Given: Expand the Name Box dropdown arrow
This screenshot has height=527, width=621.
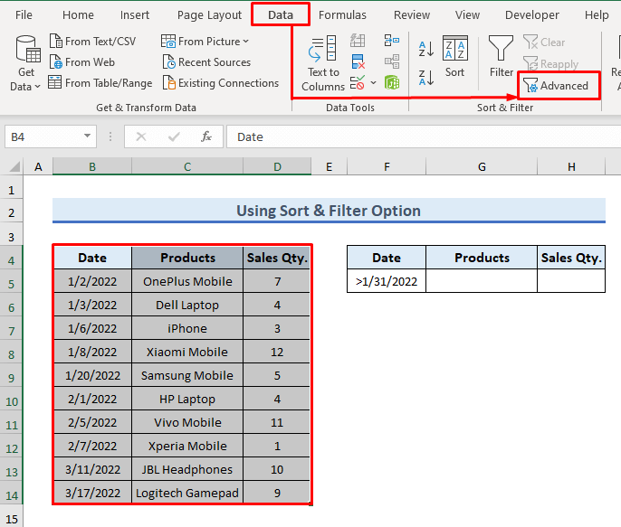Looking at the screenshot, I should coord(88,136).
